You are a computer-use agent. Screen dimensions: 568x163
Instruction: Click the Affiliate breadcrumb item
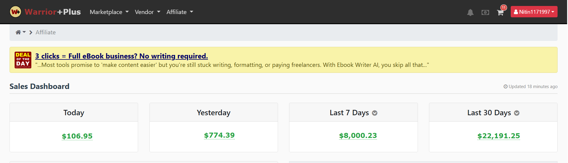pyautogui.click(x=46, y=32)
